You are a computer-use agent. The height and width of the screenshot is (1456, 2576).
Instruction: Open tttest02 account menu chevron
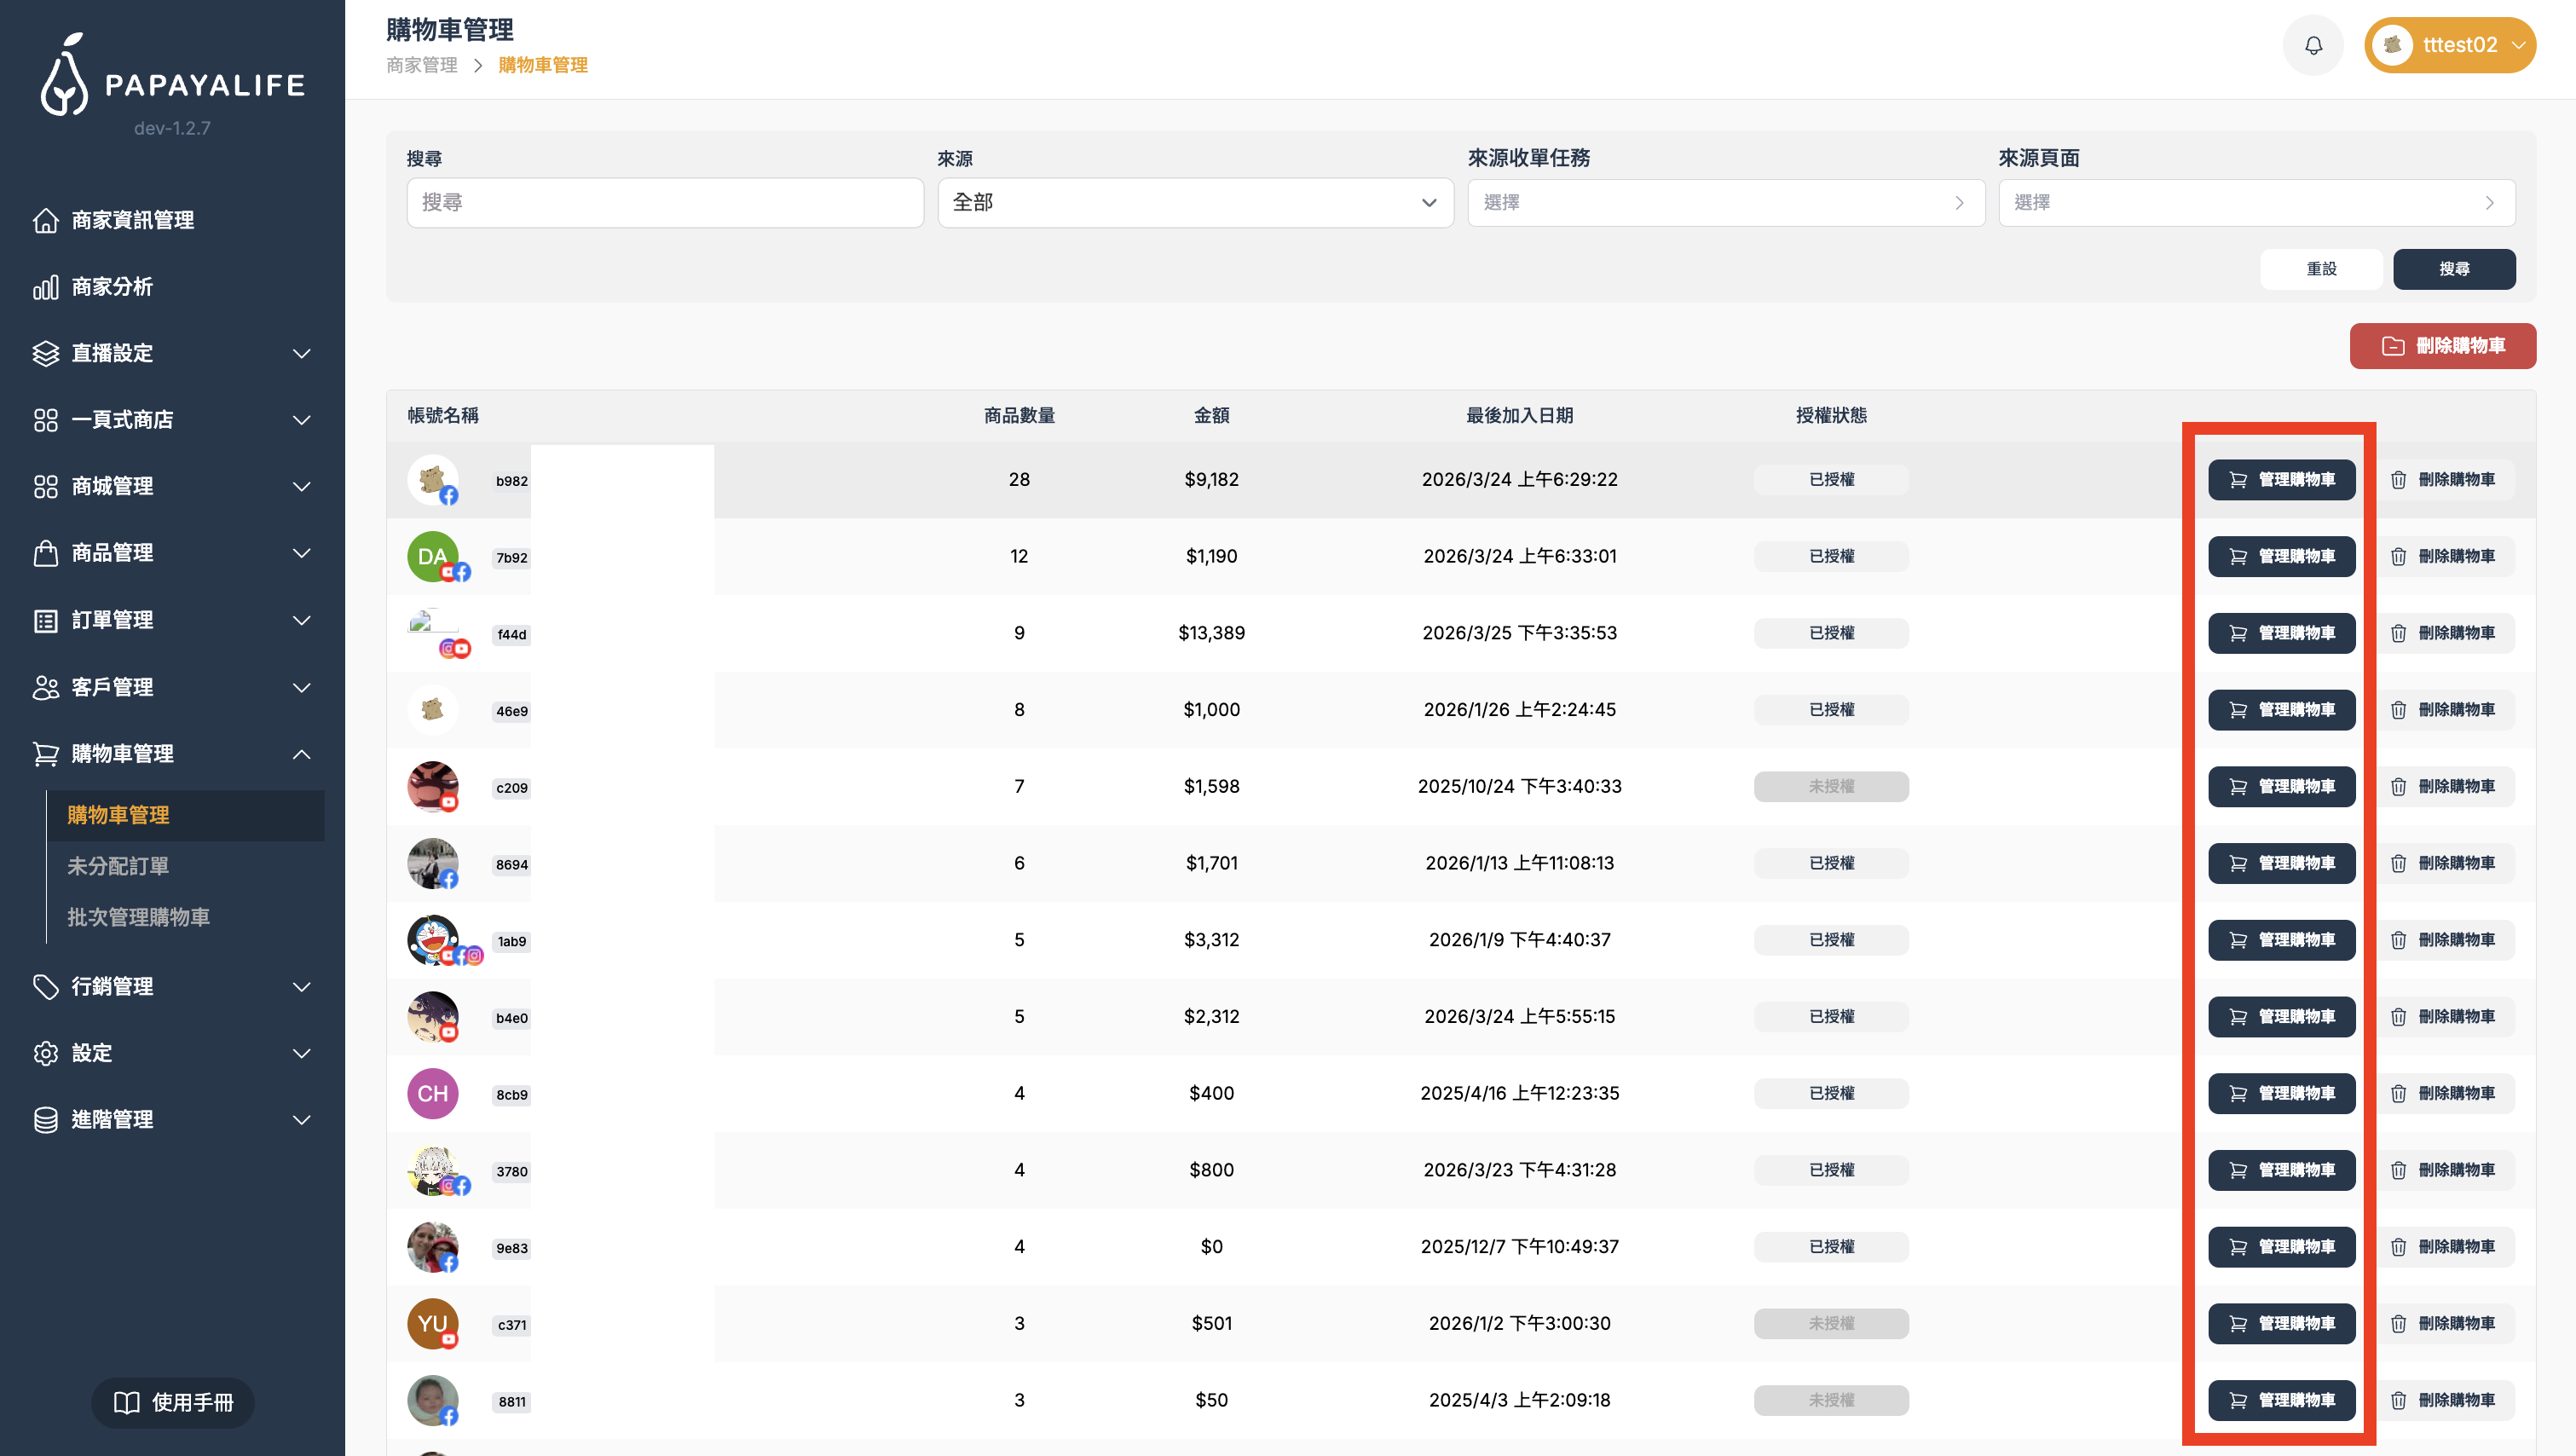pos(2518,46)
